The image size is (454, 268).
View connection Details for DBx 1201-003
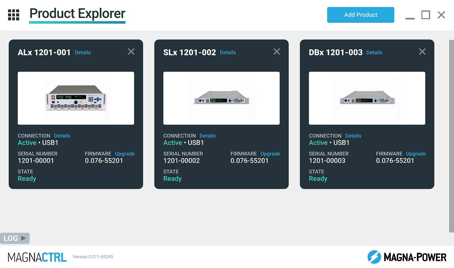[353, 136]
